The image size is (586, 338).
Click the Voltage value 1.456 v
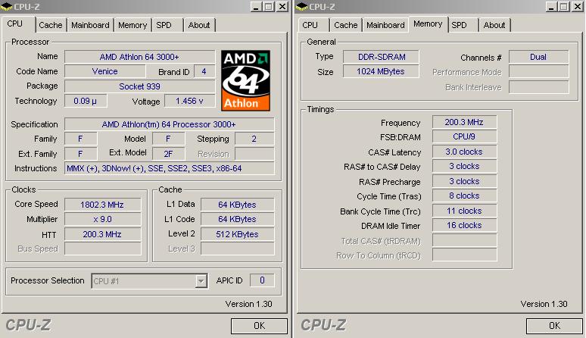(x=189, y=101)
